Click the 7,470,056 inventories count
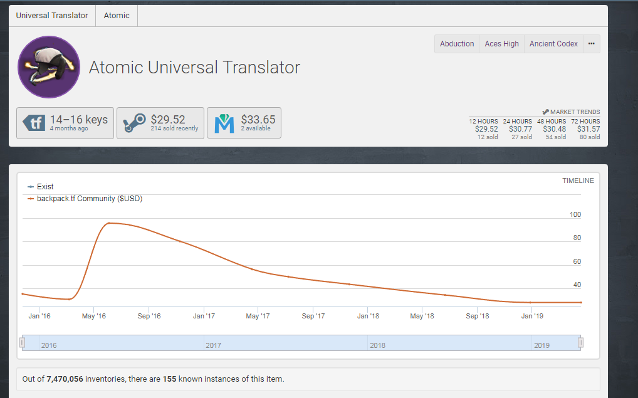 [x=65, y=379]
